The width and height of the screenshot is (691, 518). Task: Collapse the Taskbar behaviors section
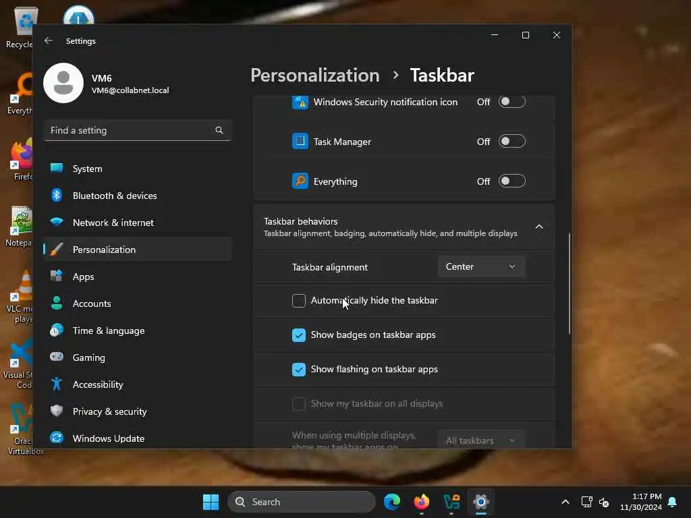click(x=539, y=227)
